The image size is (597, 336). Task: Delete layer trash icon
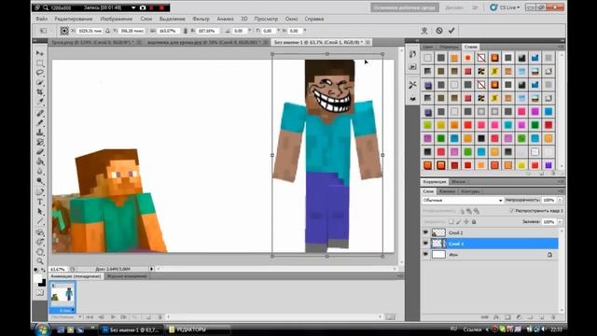553,317
